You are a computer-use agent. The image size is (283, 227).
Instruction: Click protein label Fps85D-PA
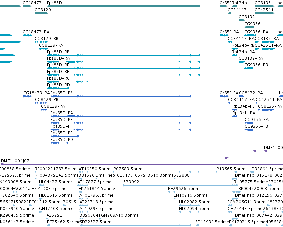[62, 113]
